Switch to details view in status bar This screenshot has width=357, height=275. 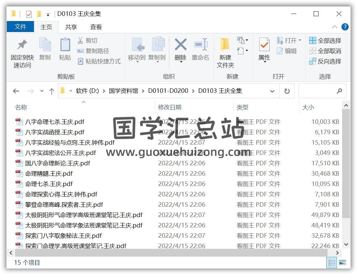point(331,263)
